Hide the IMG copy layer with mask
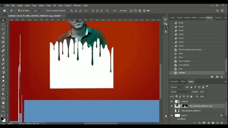The image size is (228, 128). (172, 106)
